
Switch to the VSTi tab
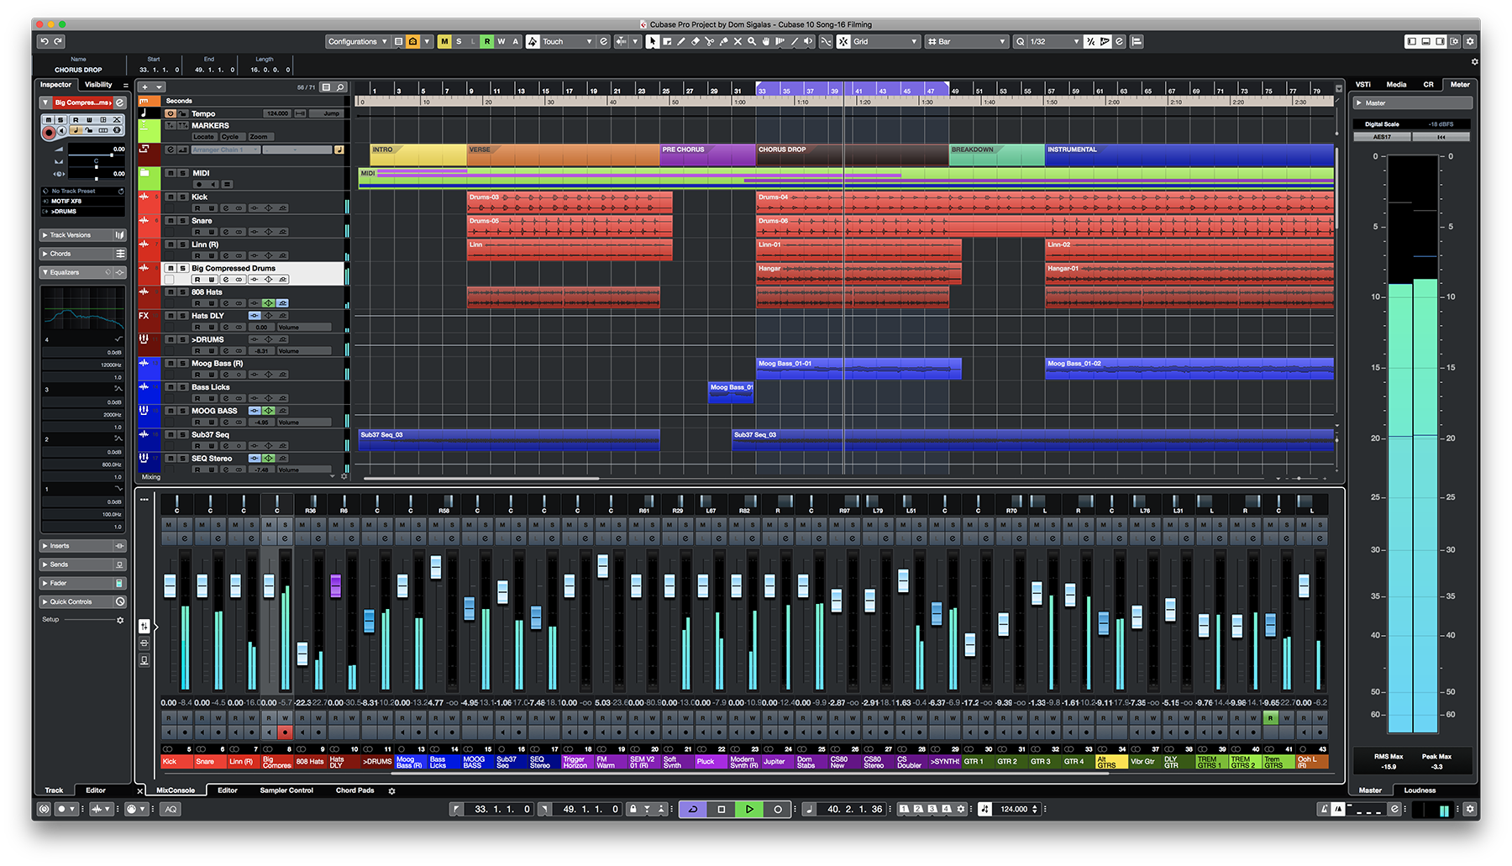click(x=1363, y=85)
